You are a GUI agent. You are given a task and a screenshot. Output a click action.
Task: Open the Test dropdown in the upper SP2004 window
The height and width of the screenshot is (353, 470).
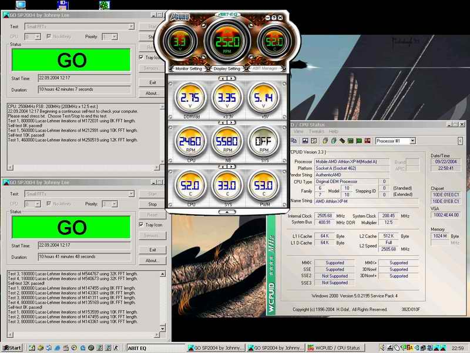131,26
